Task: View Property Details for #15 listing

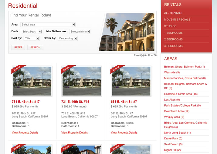Action: click(75, 132)
